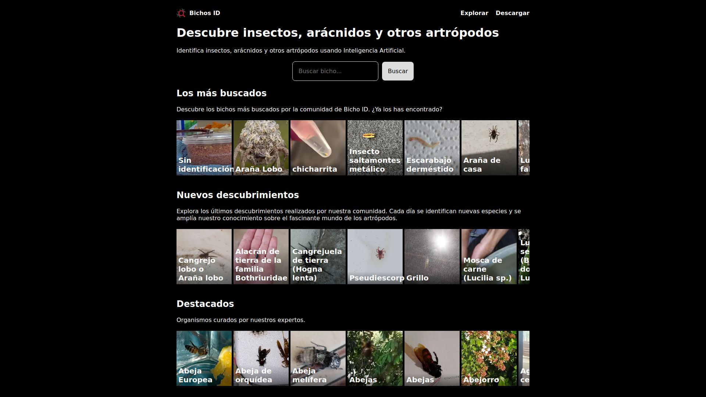This screenshot has height=397, width=706.
Task: Click the Bichos ID bug logo icon
Action: 181,13
